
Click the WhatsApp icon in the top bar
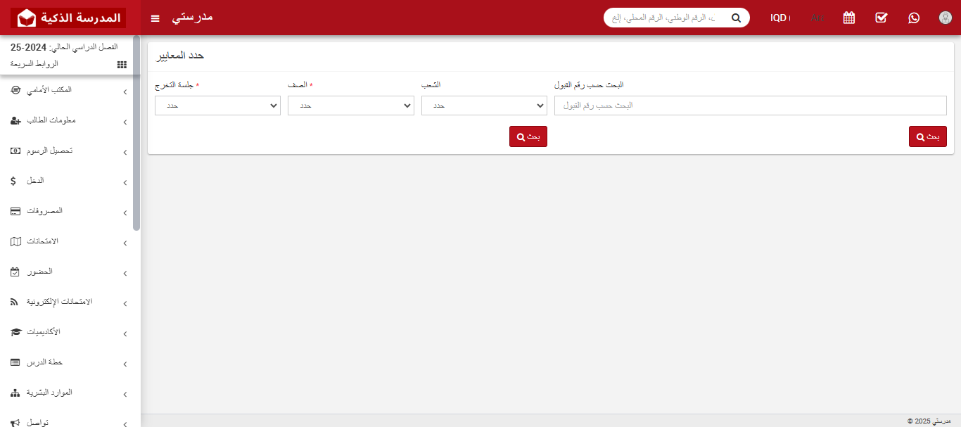tap(913, 18)
